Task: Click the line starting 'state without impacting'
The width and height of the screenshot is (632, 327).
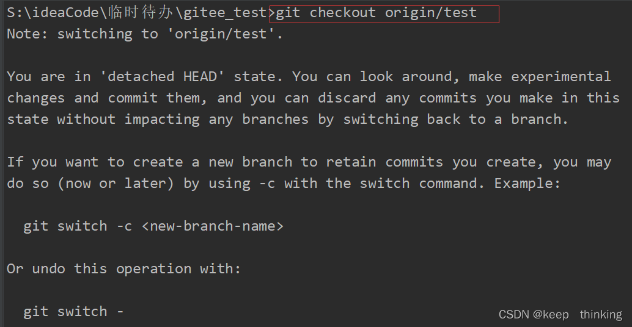Action: [x=287, y=120]
